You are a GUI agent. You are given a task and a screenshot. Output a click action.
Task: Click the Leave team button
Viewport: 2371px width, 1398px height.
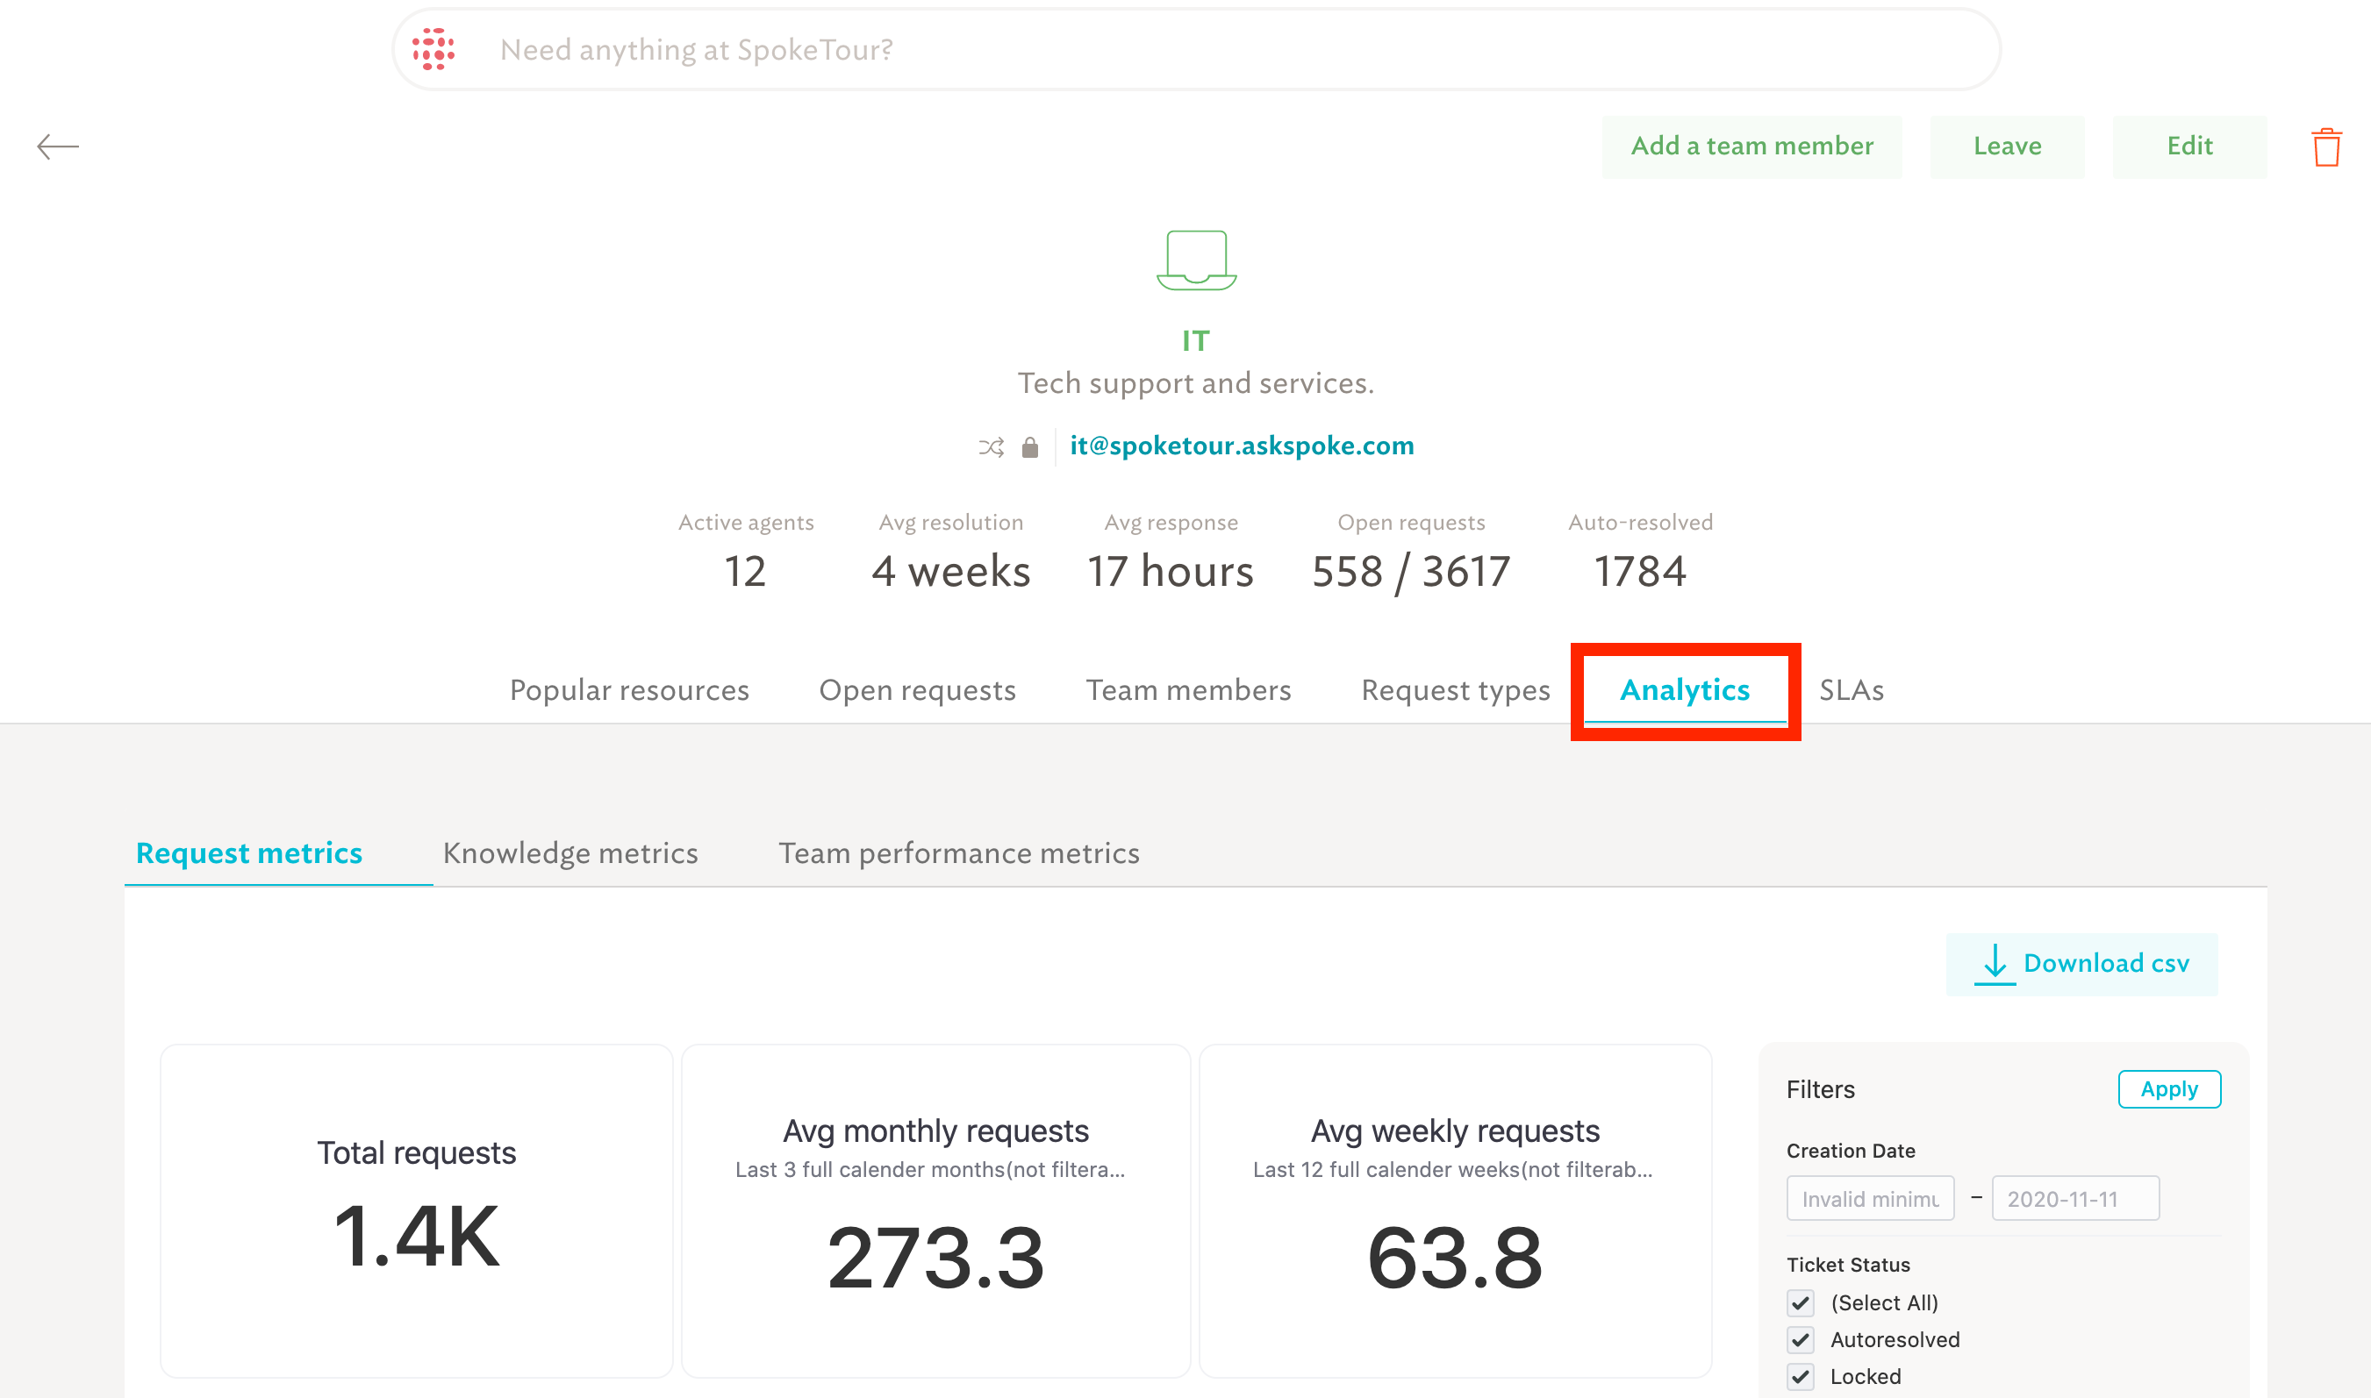point(2007,146)
